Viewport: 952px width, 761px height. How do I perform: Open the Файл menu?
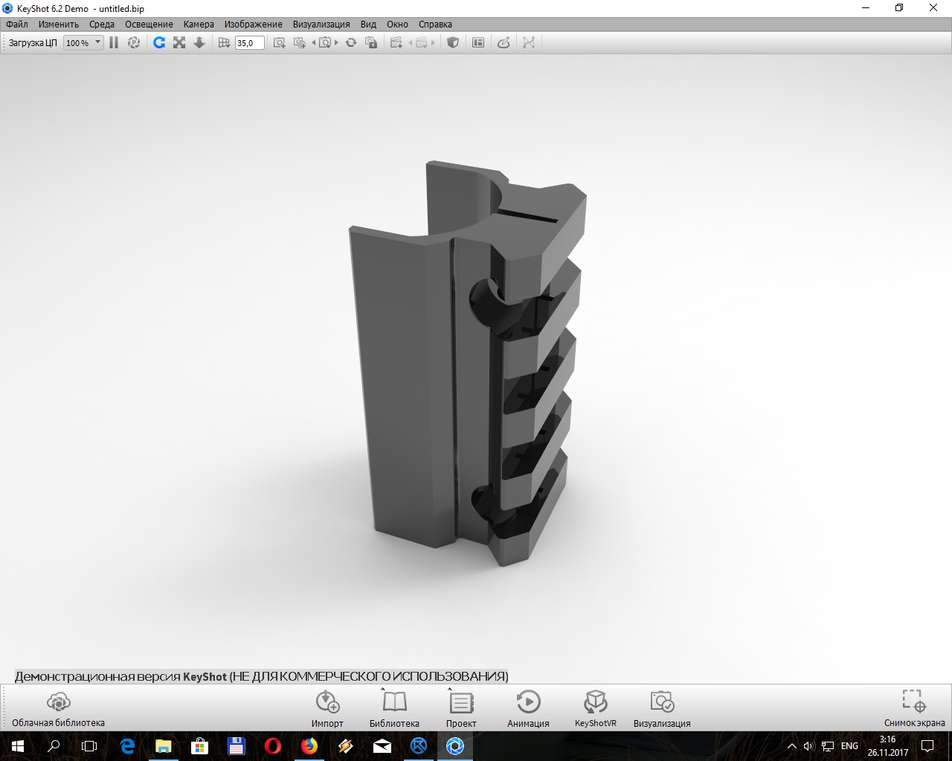[x=17, y=25]
